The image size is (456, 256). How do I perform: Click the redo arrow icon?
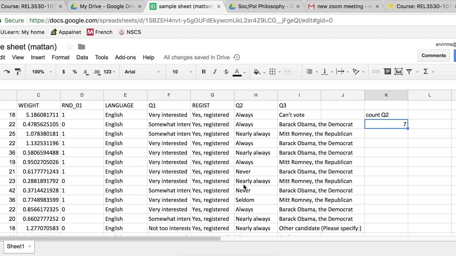pos(6,72)
